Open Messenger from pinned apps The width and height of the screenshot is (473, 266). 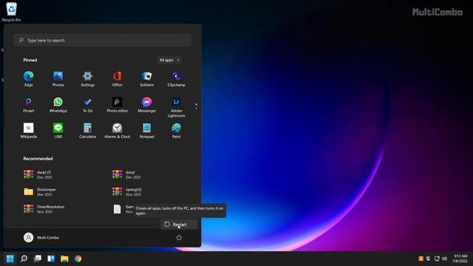147,105
